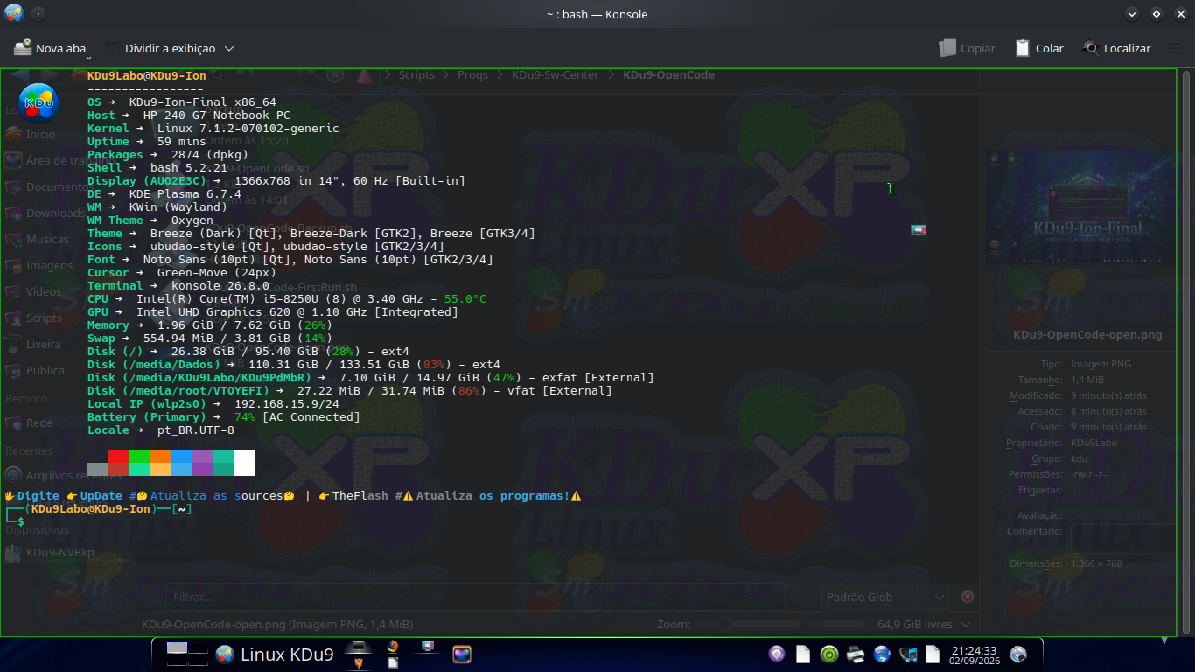Click the red color swatch in terminal
The width and height of the screenshot is (1195, 672).
tap(118, 456)
